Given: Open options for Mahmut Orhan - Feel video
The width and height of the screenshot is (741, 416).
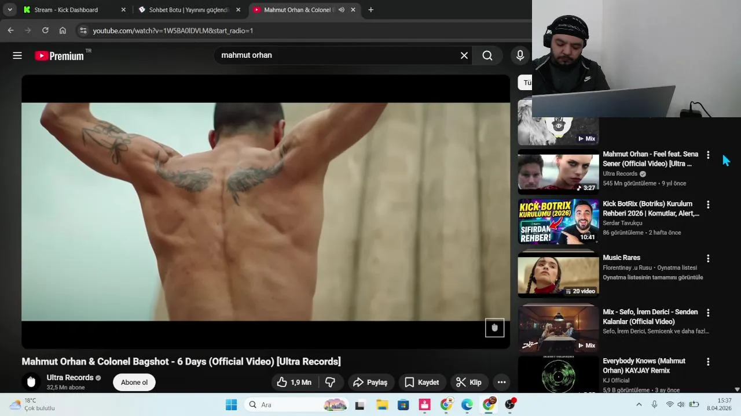Looking at the screenshot, I should pyautogui.click(x=707, y=155).
